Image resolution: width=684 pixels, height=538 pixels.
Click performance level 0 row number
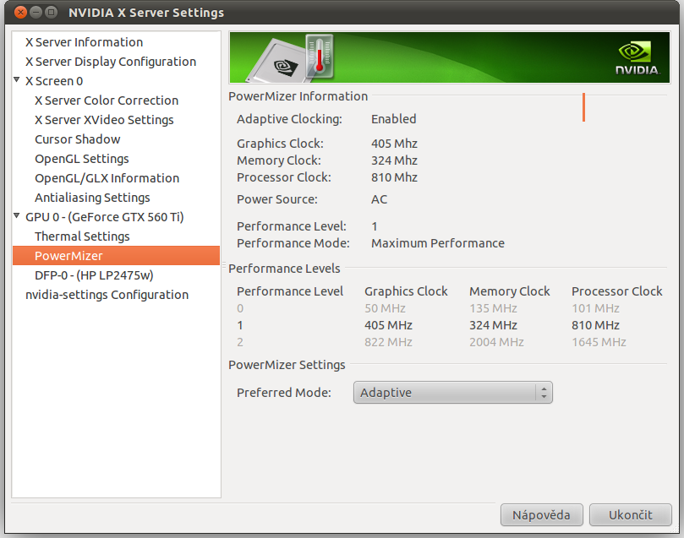point(240,308)
